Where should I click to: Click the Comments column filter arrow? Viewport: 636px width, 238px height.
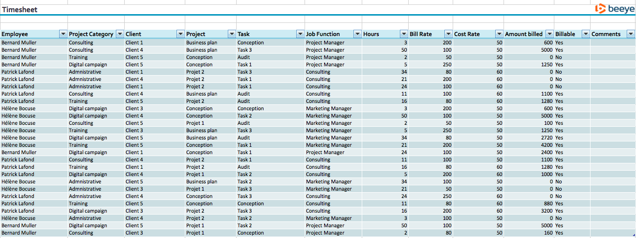(x=630, y=34)
